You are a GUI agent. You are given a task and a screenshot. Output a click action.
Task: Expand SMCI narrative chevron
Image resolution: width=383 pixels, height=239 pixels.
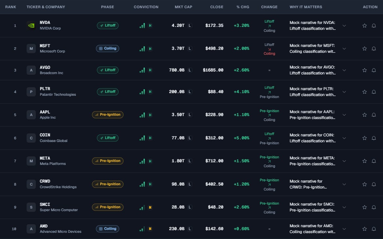[x=344, y=207]
